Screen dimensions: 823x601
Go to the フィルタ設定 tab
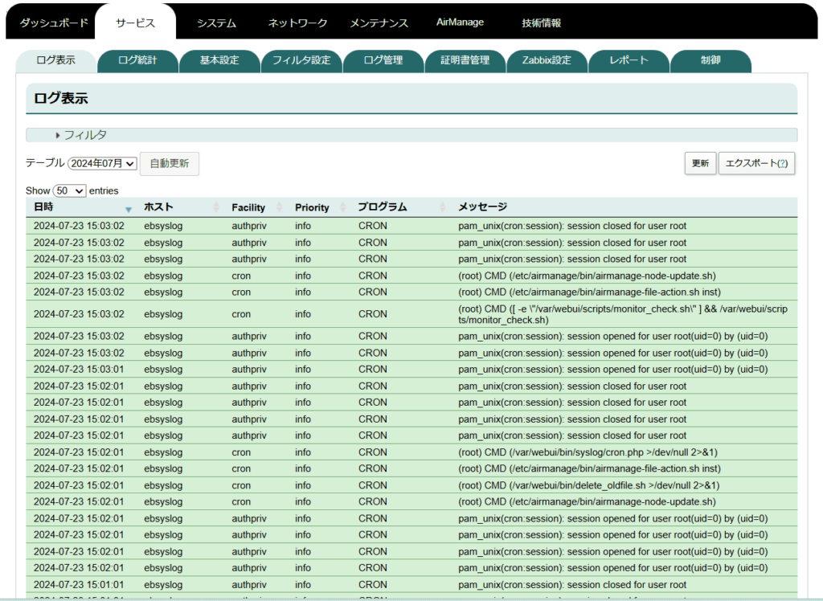click(x=301, y=60)
